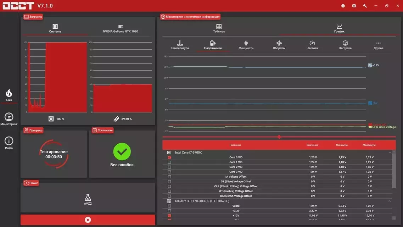Sort by the Максимум column header
This screenshot has width=403, height=227.
tap(369, 145)
